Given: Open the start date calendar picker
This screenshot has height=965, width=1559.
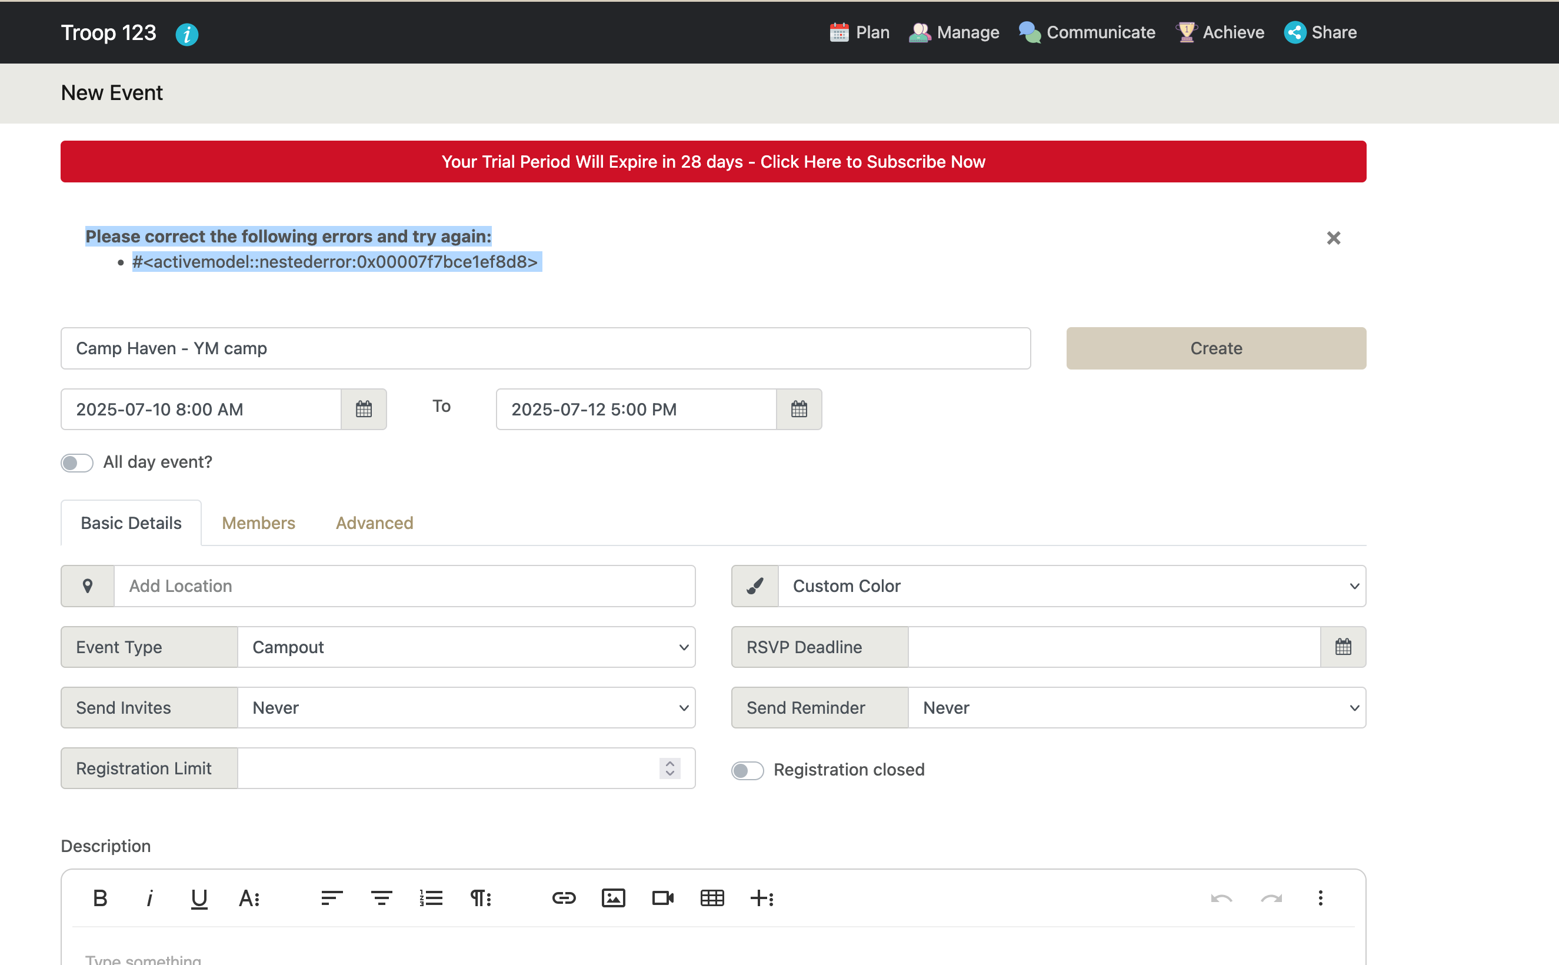Looking at the screenshot, I should point(364,409).
